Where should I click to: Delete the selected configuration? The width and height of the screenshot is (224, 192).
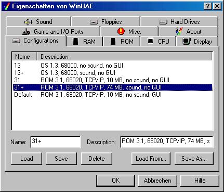97,159
